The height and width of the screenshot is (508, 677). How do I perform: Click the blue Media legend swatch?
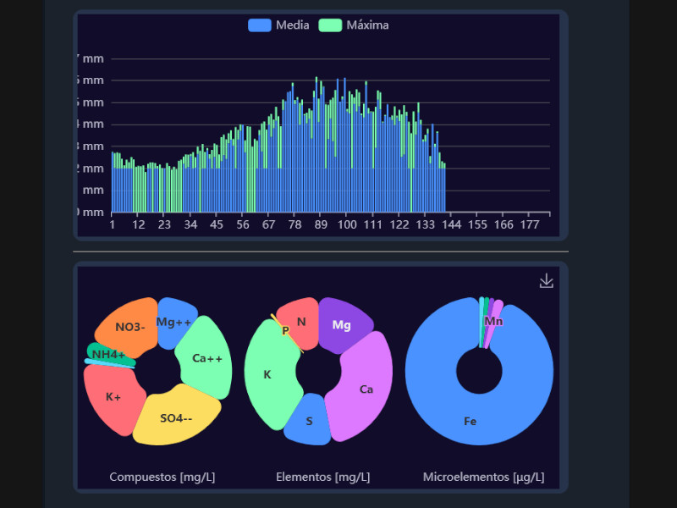click(x=260, y=25)
